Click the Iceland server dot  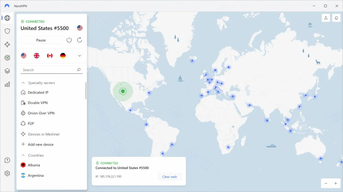tap(192, 61)
